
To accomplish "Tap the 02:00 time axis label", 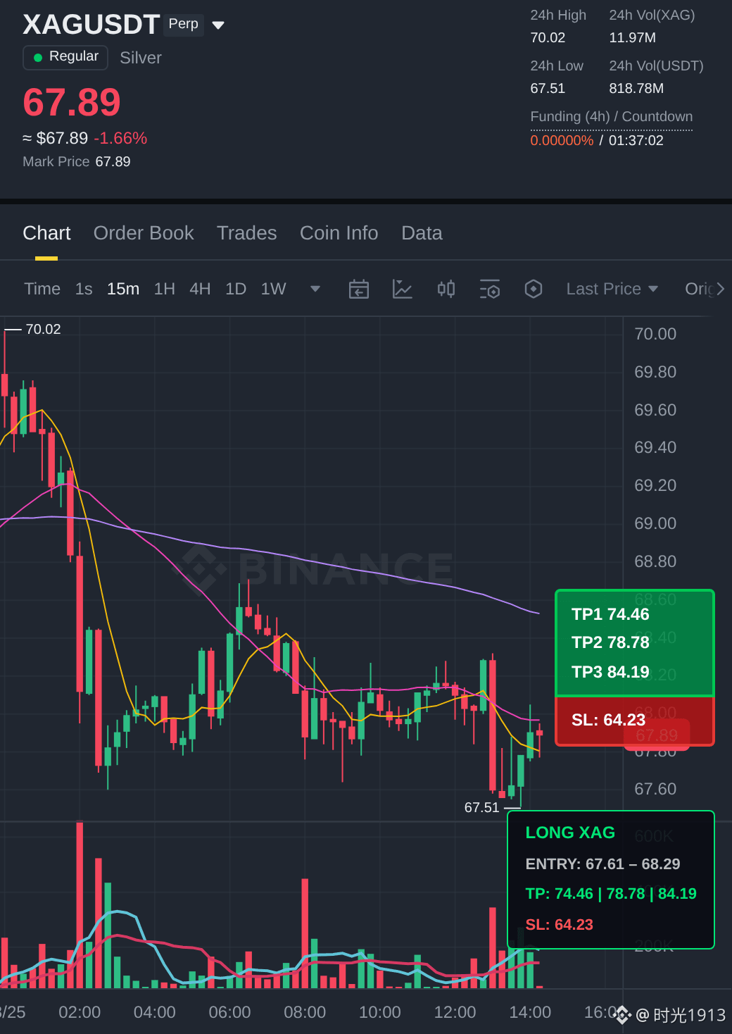I will pos(80,1012).
